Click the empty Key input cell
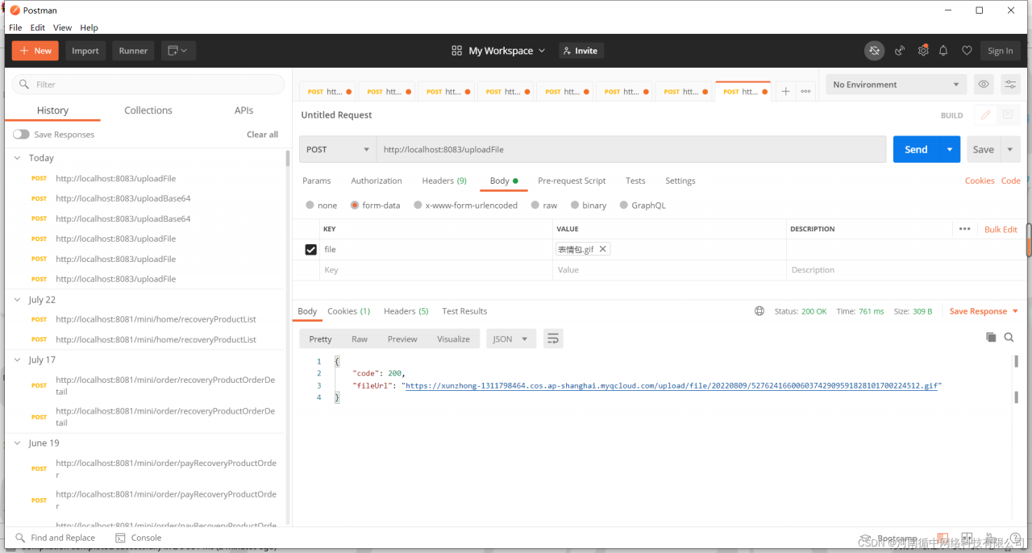Image resolution: width=1032 pixels, height=553 pixels. coord(435,270)
